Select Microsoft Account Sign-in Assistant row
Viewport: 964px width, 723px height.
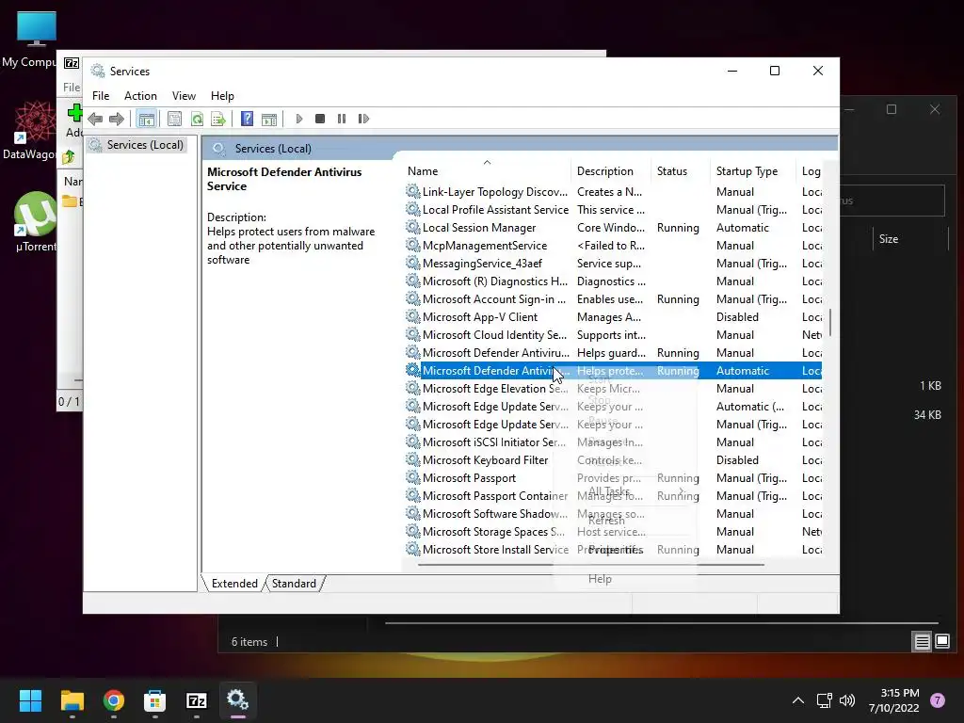(x=614, y=298)
